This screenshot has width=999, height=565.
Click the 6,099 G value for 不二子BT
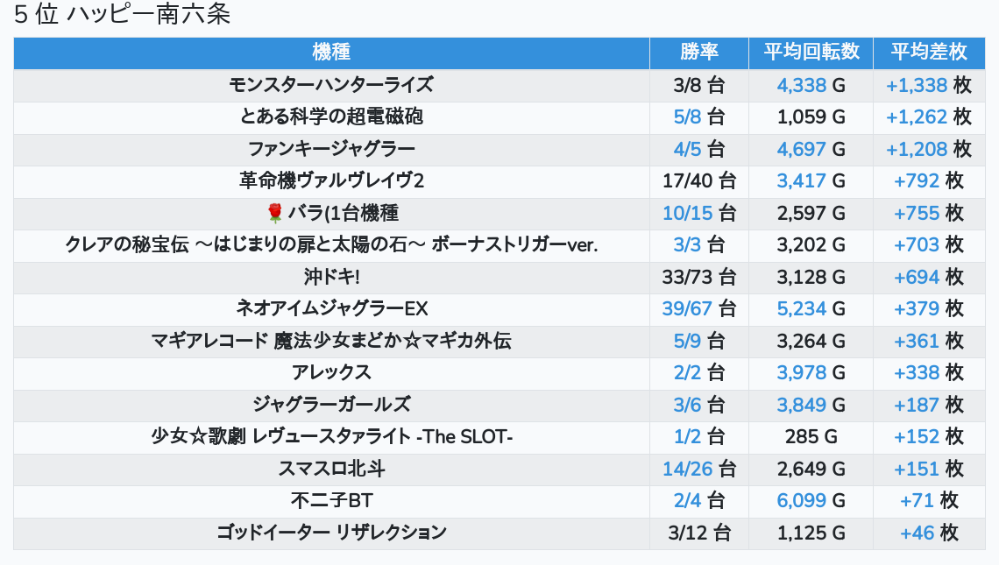[801, 501]
